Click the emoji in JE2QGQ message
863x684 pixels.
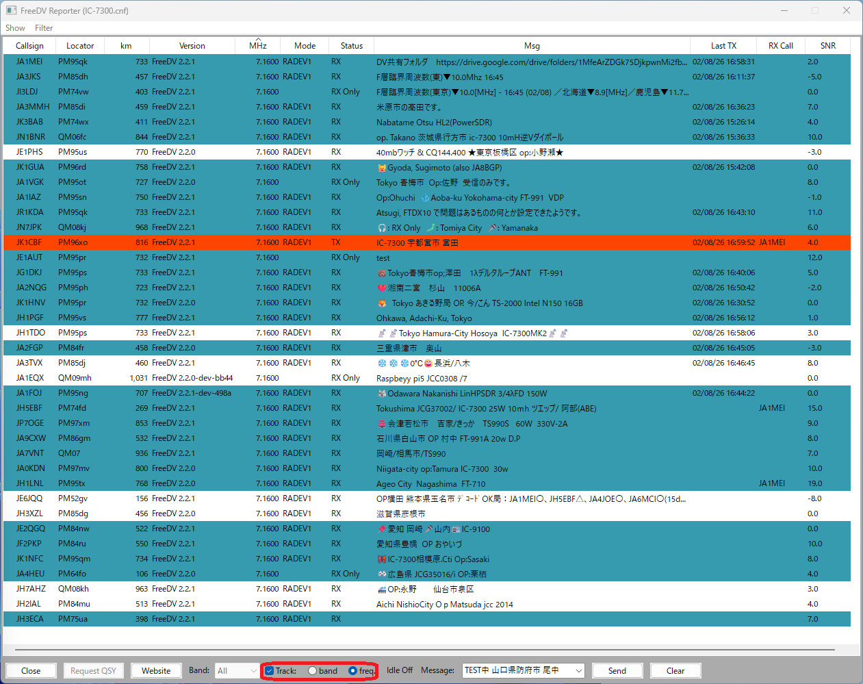point(381,529)
